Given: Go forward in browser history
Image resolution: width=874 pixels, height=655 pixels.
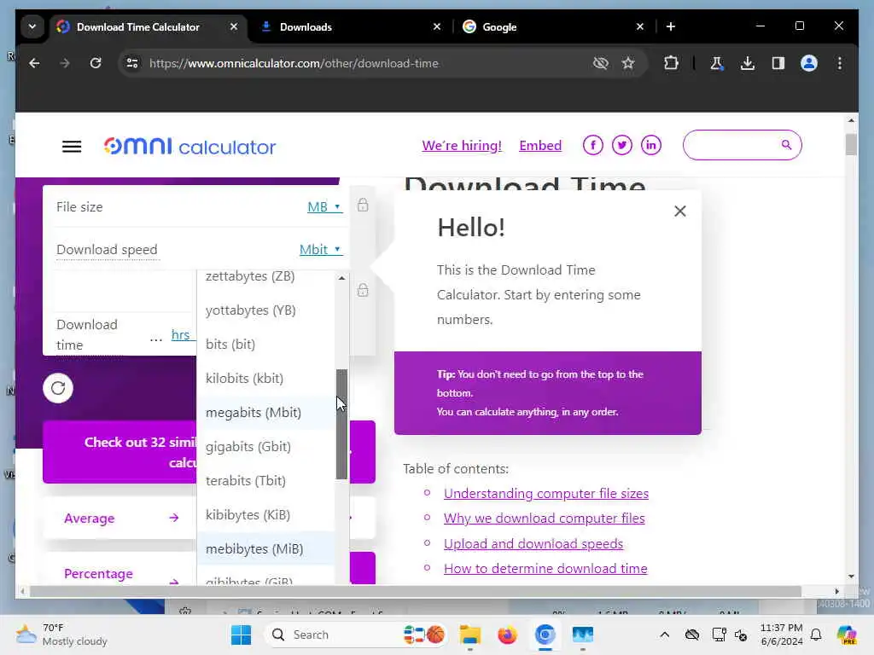Looking at the screenshot, I should point(65,63).
